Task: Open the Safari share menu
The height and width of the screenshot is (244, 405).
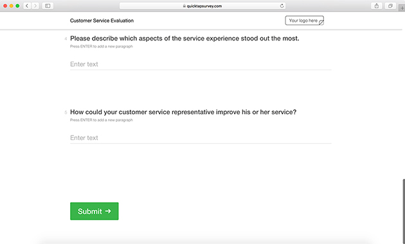Action: tap(376, 6)
